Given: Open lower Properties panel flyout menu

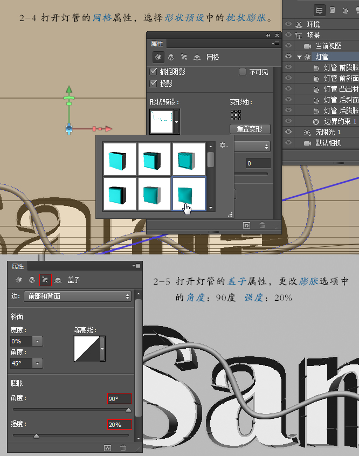Looking at the screenshot, I should tap(136, 266).
